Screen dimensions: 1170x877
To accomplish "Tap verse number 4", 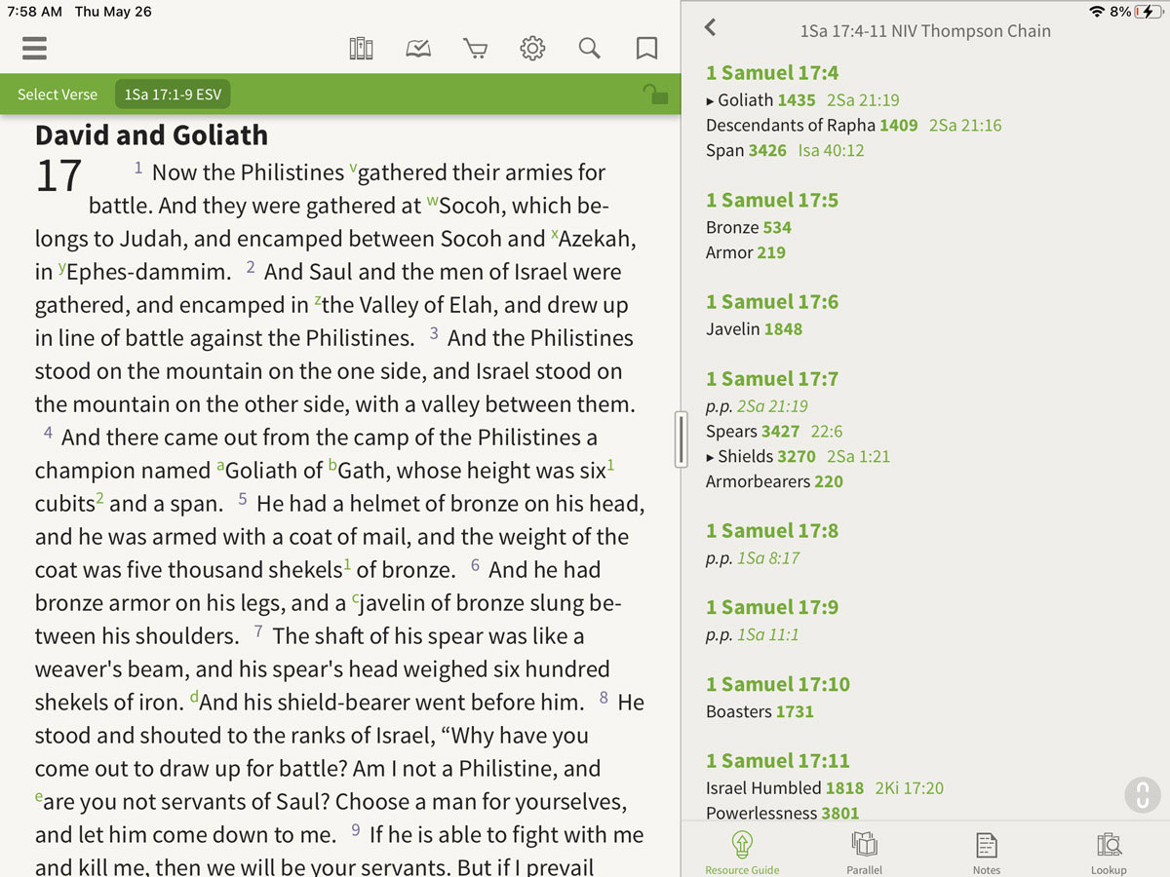I will pos(48,434).
